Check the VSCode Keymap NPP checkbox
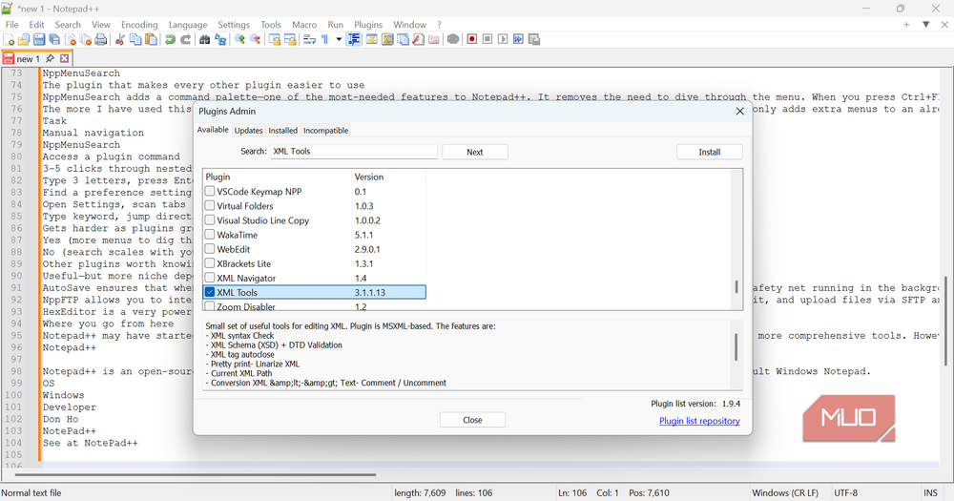The width and height of the screenshot is (954, 501). pyautogui.click(x=210, y=191)
